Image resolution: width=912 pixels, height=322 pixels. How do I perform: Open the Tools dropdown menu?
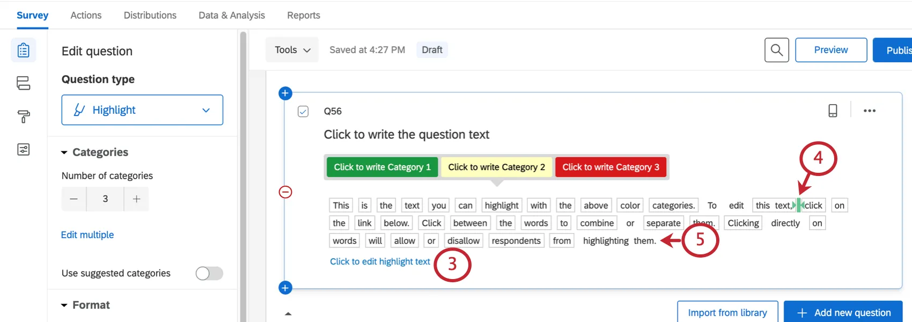click(292, 50)
